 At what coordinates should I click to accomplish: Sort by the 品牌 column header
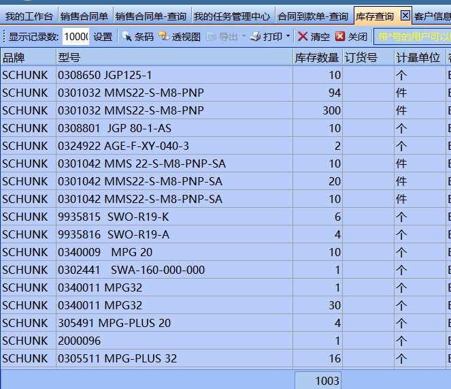click(x=28, y=57)
